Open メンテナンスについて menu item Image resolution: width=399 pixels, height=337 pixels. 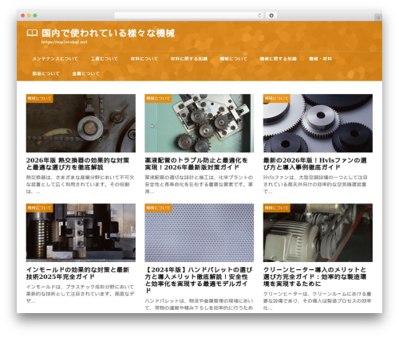click(55, 59)
